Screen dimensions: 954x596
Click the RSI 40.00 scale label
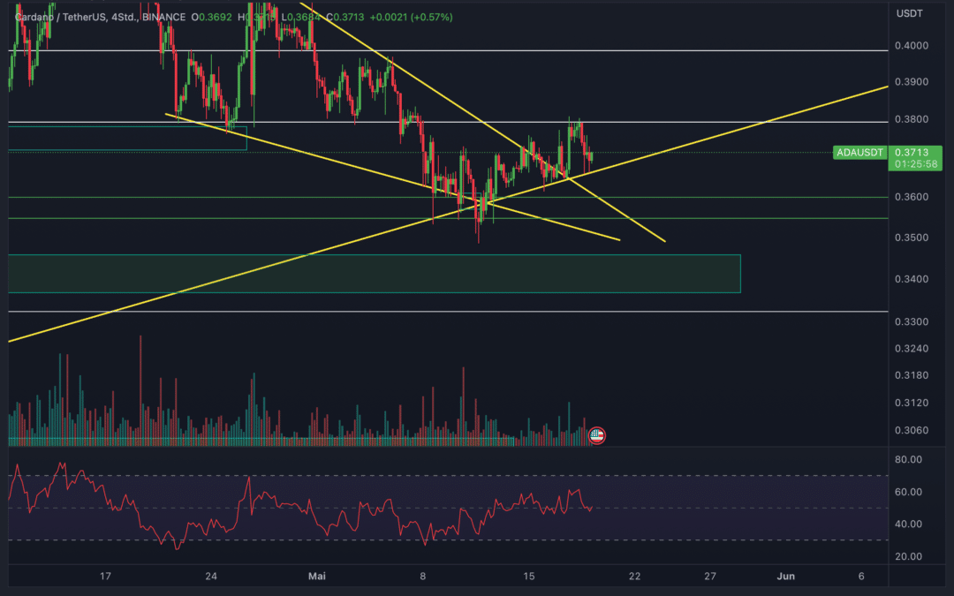908,524
